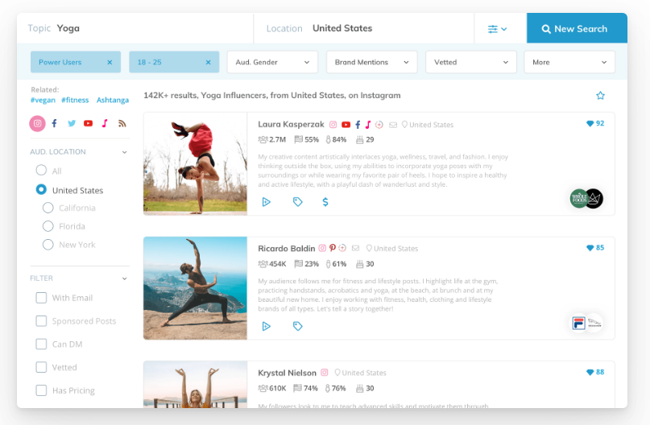Open the Aud. Gender dropdown
The image size is (650, 425).
[272, 62]
